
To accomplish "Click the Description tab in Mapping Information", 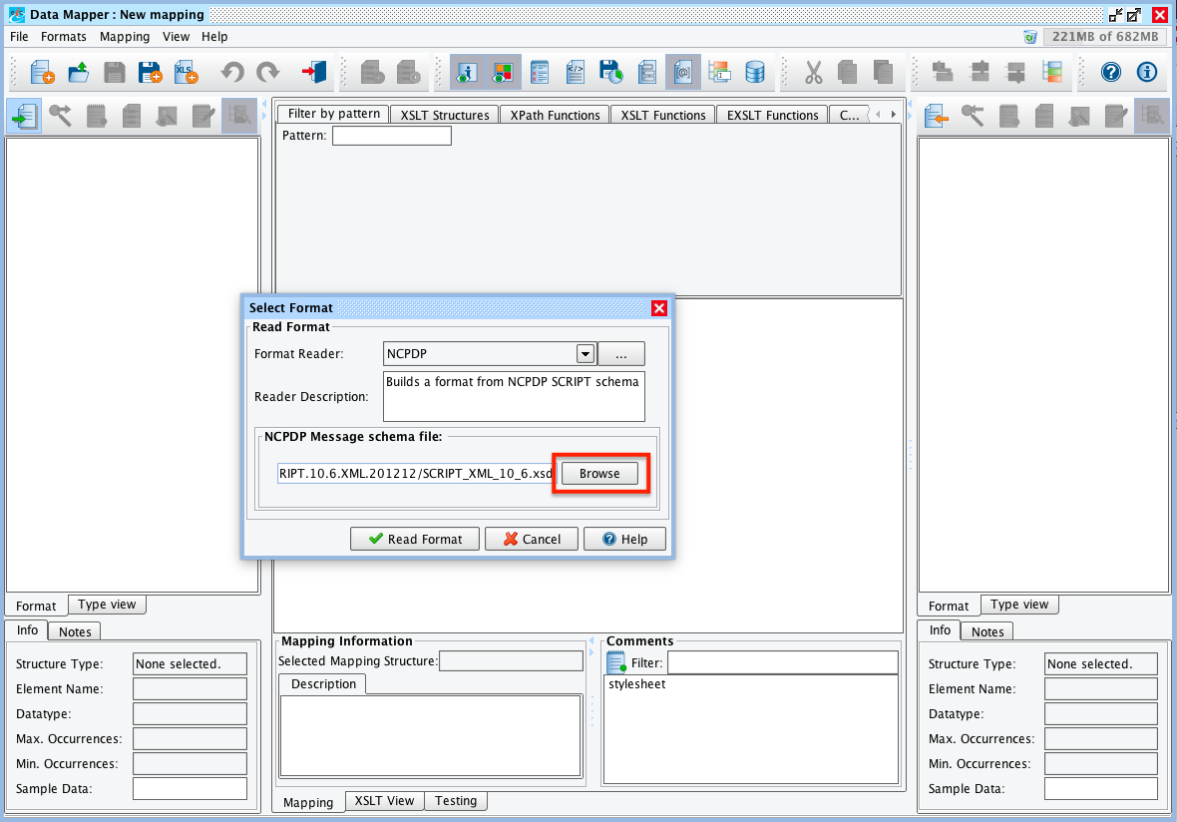I will [x=323, y=684].
